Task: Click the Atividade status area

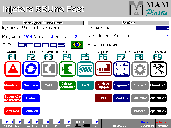Action: 121,124
